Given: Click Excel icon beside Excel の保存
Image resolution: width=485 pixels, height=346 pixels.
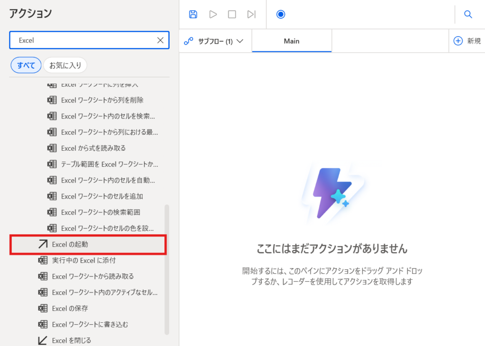Looking at the screenshot, I should pos(43,308).
